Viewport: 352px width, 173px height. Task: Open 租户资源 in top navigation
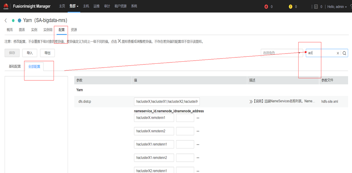121,6
